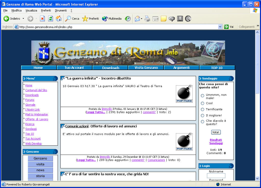Screen dimensions: 261x188
Task: Focus the Nickname login field
Action: coord(216,176)
